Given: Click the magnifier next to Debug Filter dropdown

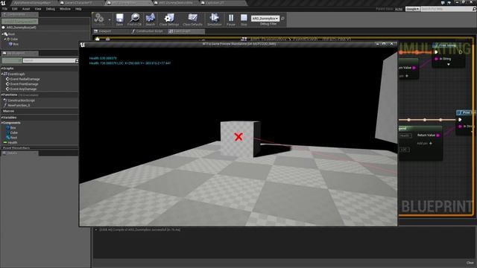Looking at the screenshot, I should (283, 19).
